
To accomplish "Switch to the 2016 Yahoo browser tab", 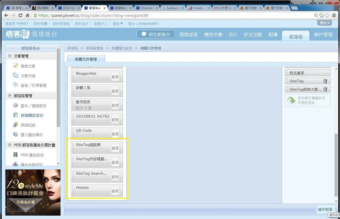I will (69, 8).
